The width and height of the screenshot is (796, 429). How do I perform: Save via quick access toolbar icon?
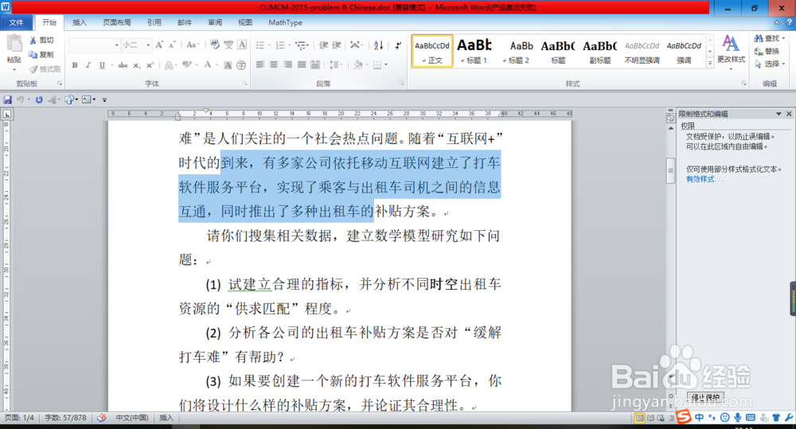[x=8, y=99]
